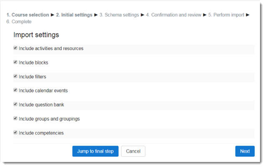The width and height of the screenshot is (265, 167).
Task: Disable the Include filters checkbox
Action: click(15, 76)
